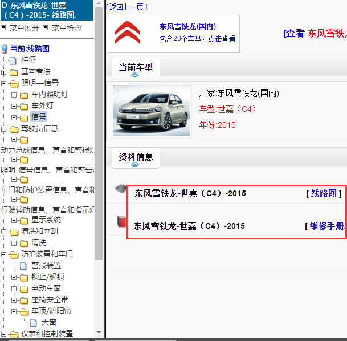Image resolution: width=347 pixels, height=341 pixels.
Task: Click the 车顶/遮阳帘 open folder icon
Action: 24,311
